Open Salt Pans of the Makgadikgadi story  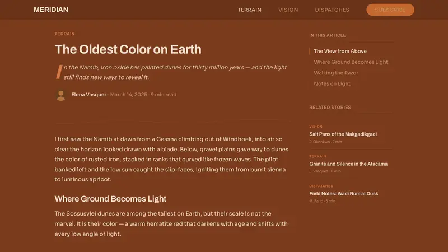tap(343, 134)
